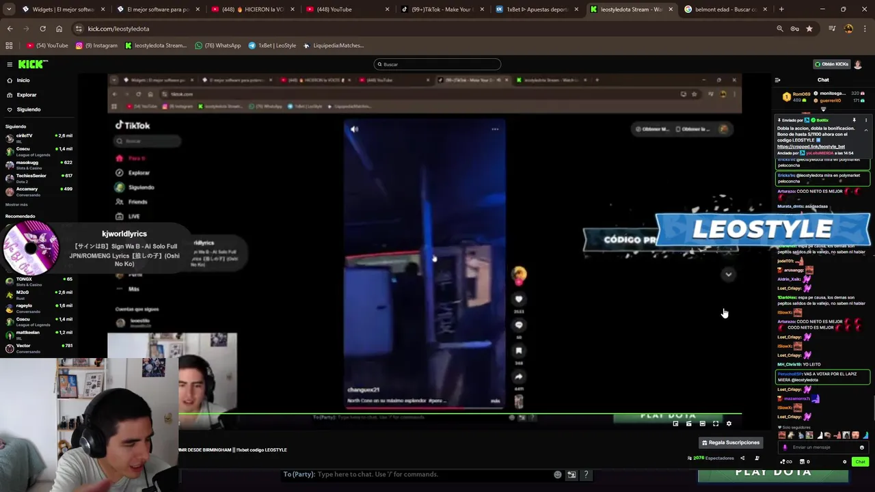Toggle theater mode on player
The height and width of the screenshot is (492, 875).
point(702,424)
